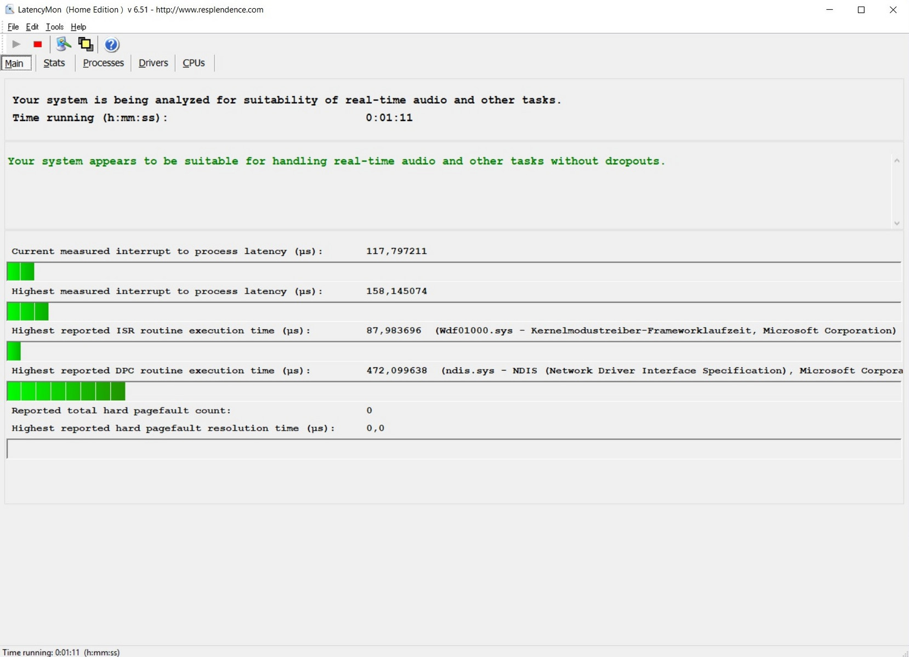Viewport: 909px width, 657px height.
Task: Click the ndis.sys driver description text
Action: point(672,371)
